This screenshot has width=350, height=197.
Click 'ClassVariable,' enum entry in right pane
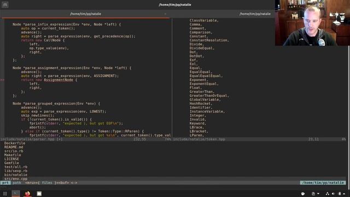tap(204, 20)
